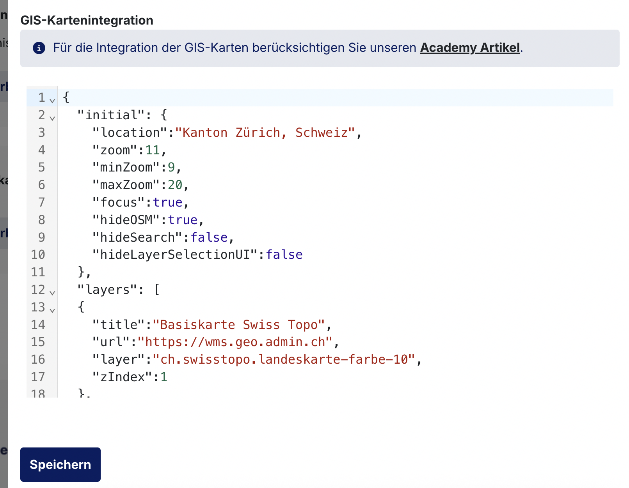This screenshot has width=629, height=488.
Task: Click the maxZoom value 20
Action: point(175,185)
